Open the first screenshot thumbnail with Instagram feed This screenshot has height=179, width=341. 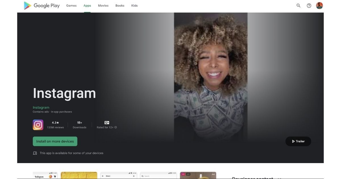point(45,175)
